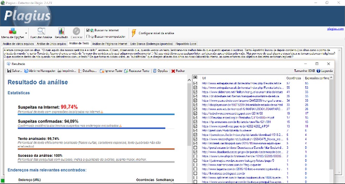This screenshot has height=184, width=345.
Task: Open Detalhes report icon
Action: click(80, 71)
